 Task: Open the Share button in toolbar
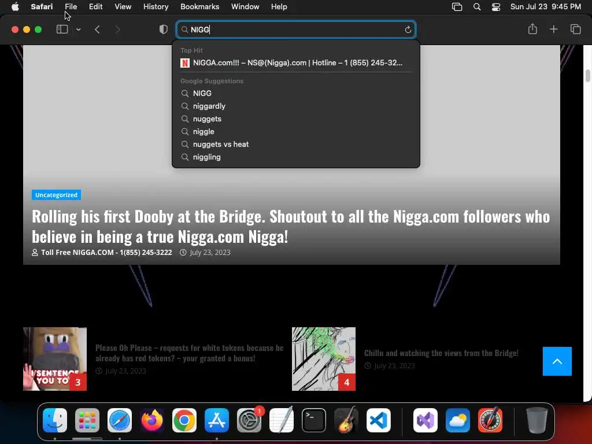532,29
